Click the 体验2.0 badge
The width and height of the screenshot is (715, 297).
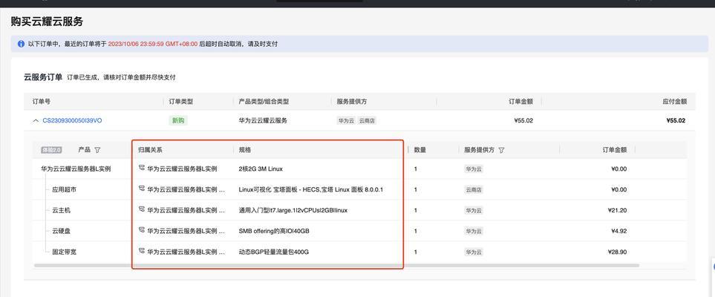(51, 150)
